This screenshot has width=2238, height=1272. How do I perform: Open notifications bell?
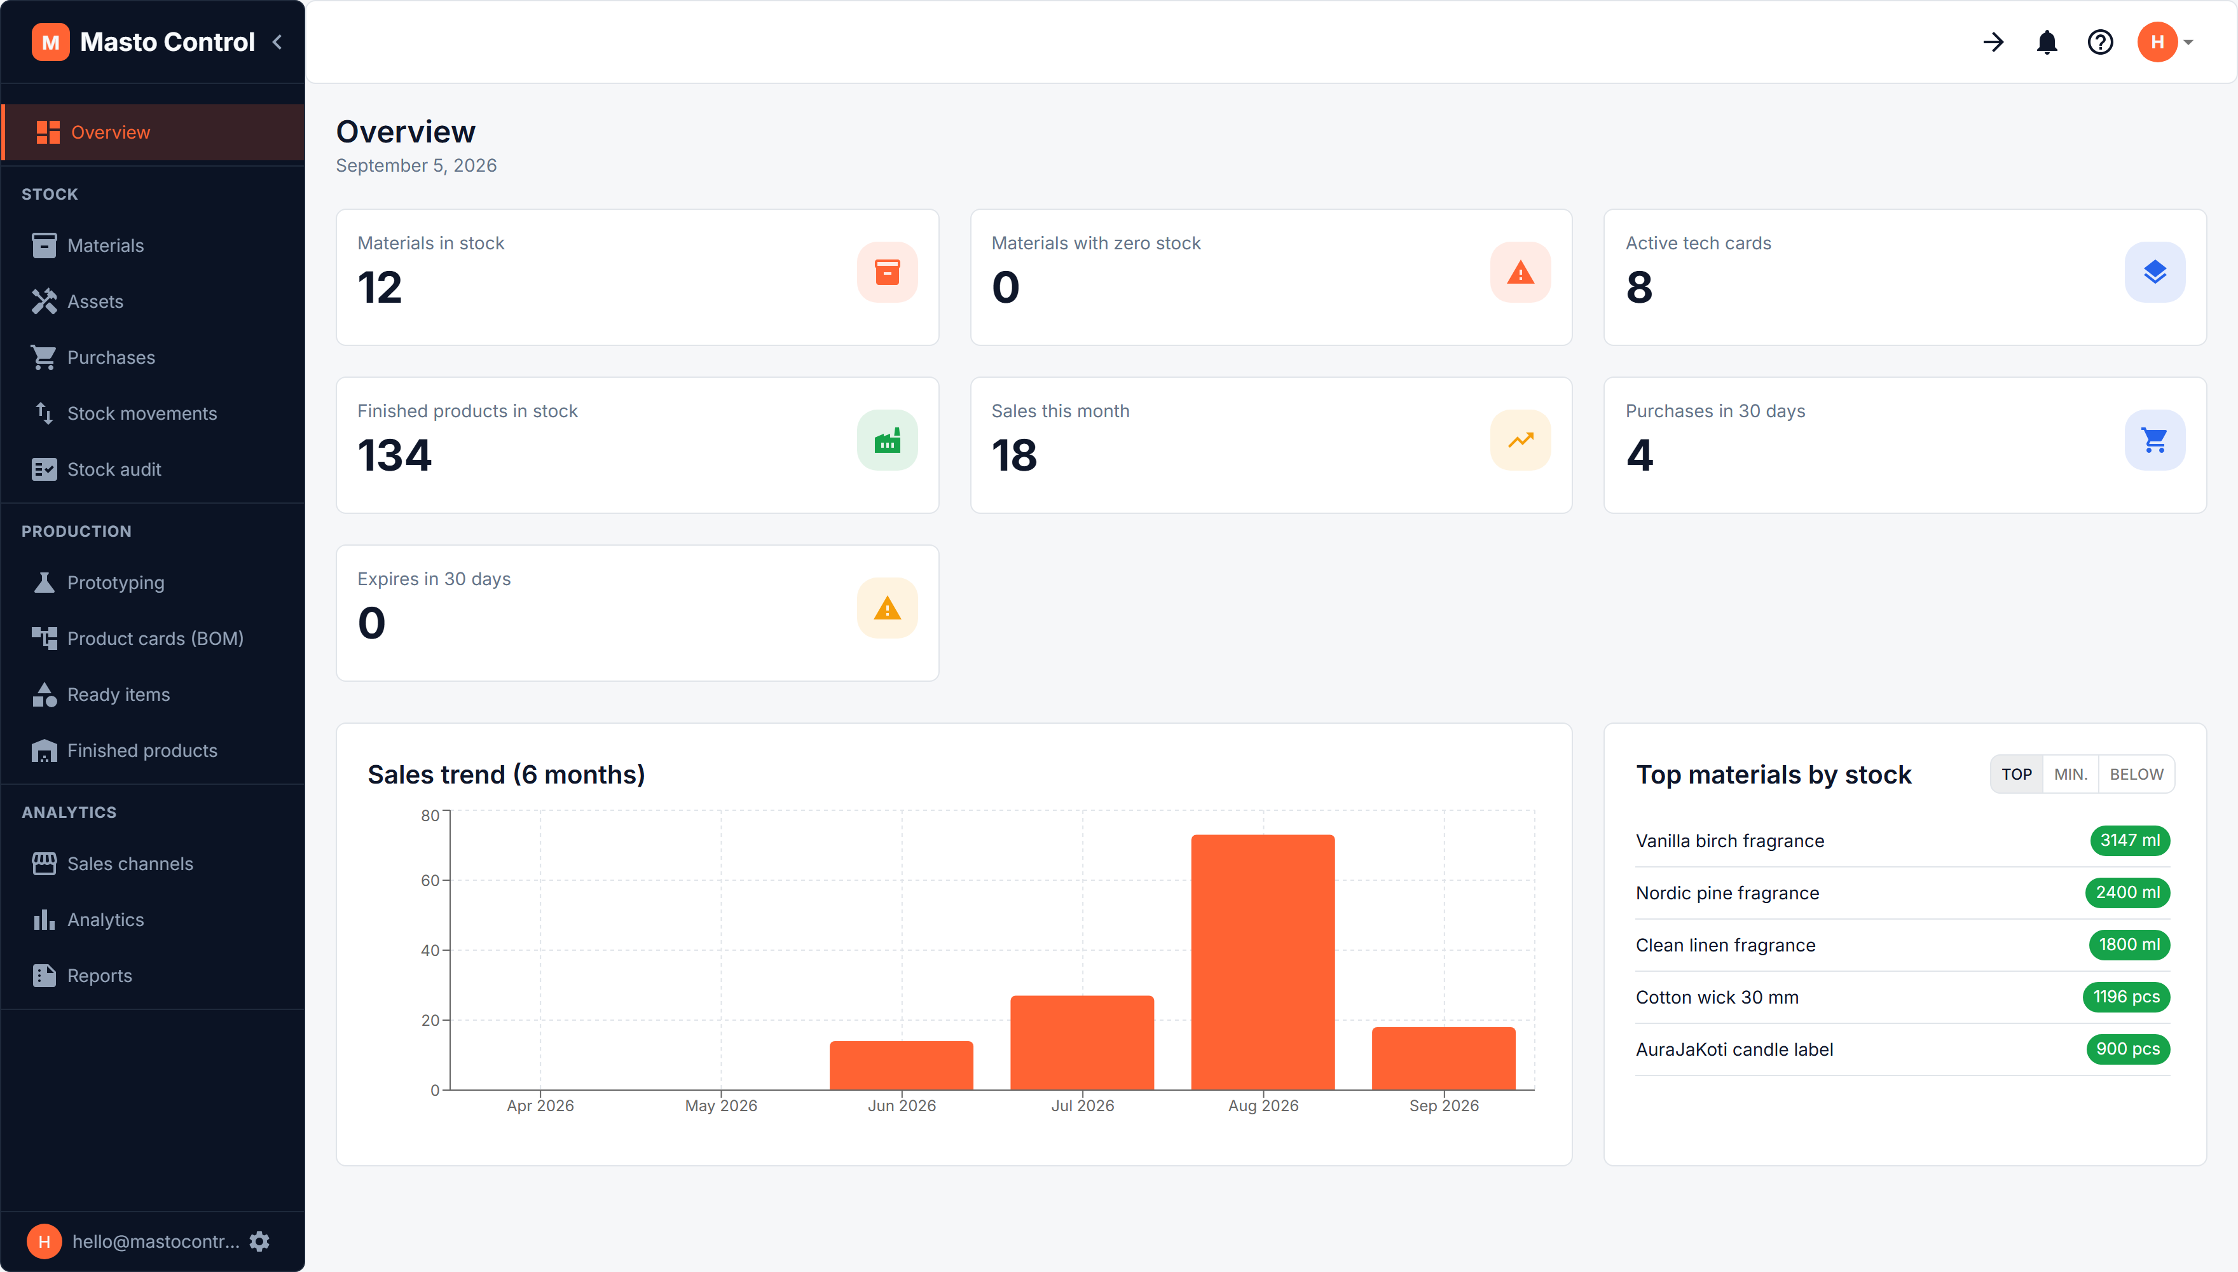click(x=2047, y=42)
